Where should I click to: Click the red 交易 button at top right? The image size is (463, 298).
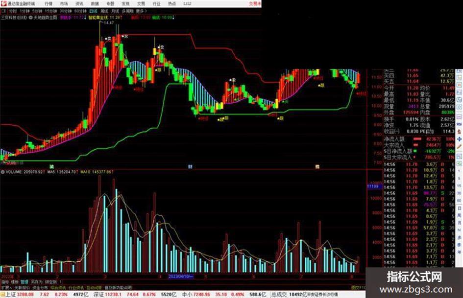(255, 4)
